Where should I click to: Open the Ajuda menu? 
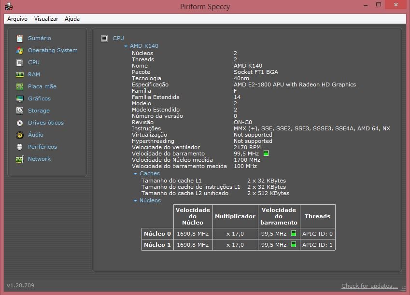72,19
